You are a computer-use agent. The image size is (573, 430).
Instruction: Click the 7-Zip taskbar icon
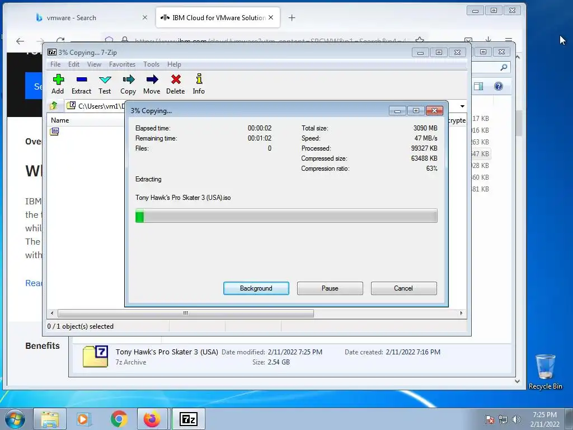(x=189, y=419)
